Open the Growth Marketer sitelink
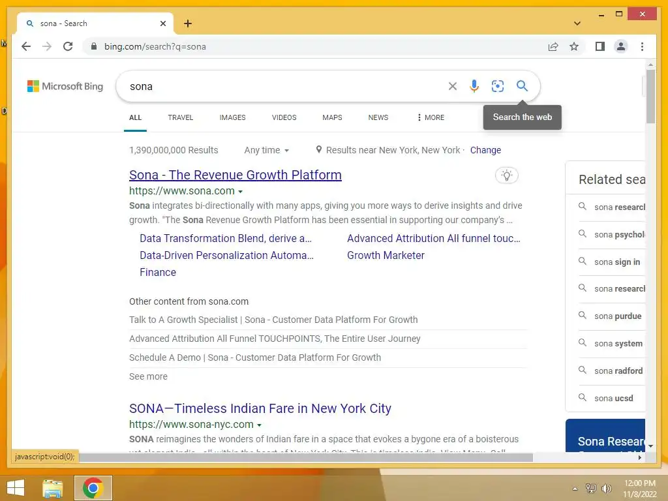Image resolution: width=668 pixels, height=501 pixels. click(386, 255)
